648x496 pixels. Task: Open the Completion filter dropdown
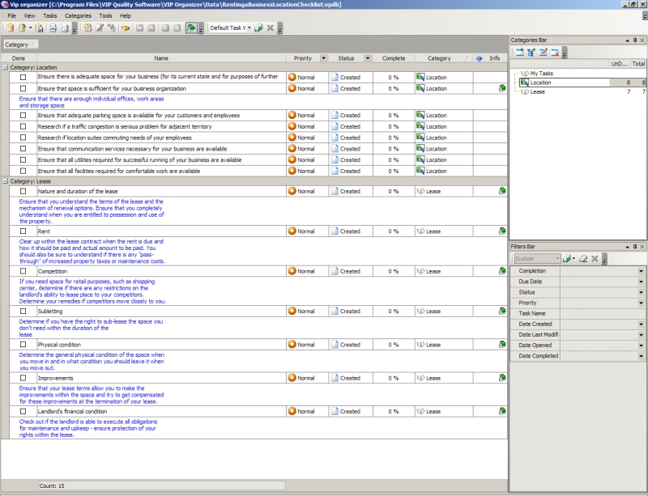point(641,271)
